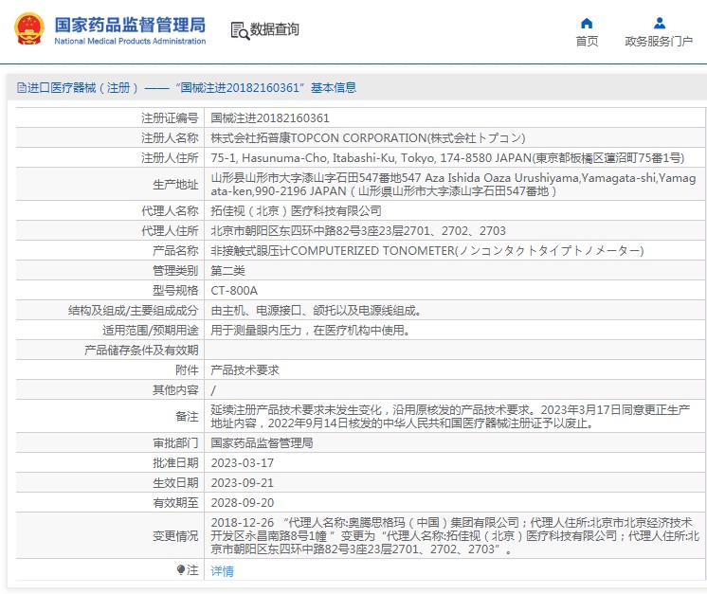Open the 详情 details link

point(222,571)
